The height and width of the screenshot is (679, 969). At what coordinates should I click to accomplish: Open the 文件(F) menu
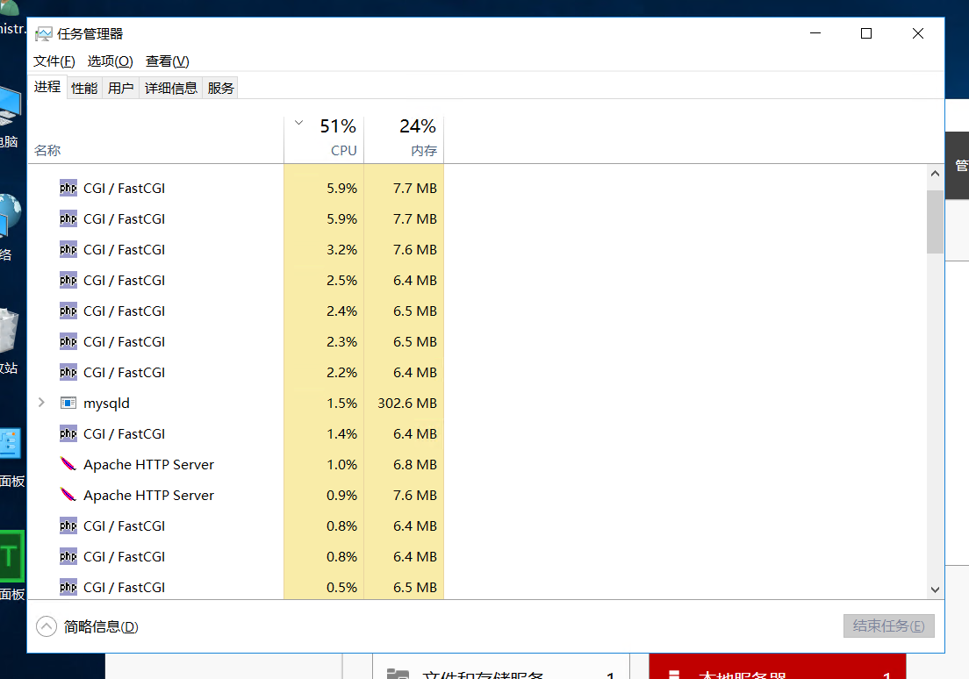54,61
